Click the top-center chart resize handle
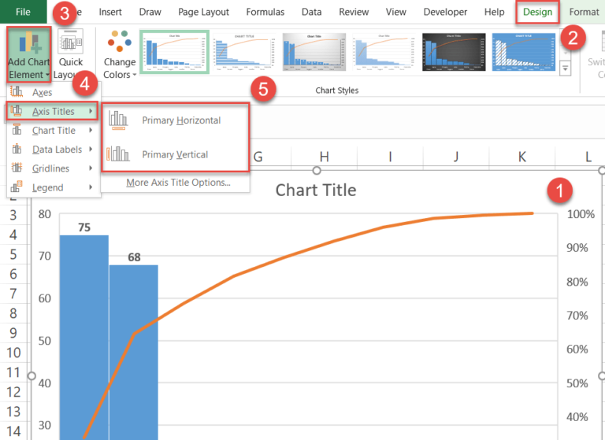This screenshot has height=440, width=605. point(317,170)
